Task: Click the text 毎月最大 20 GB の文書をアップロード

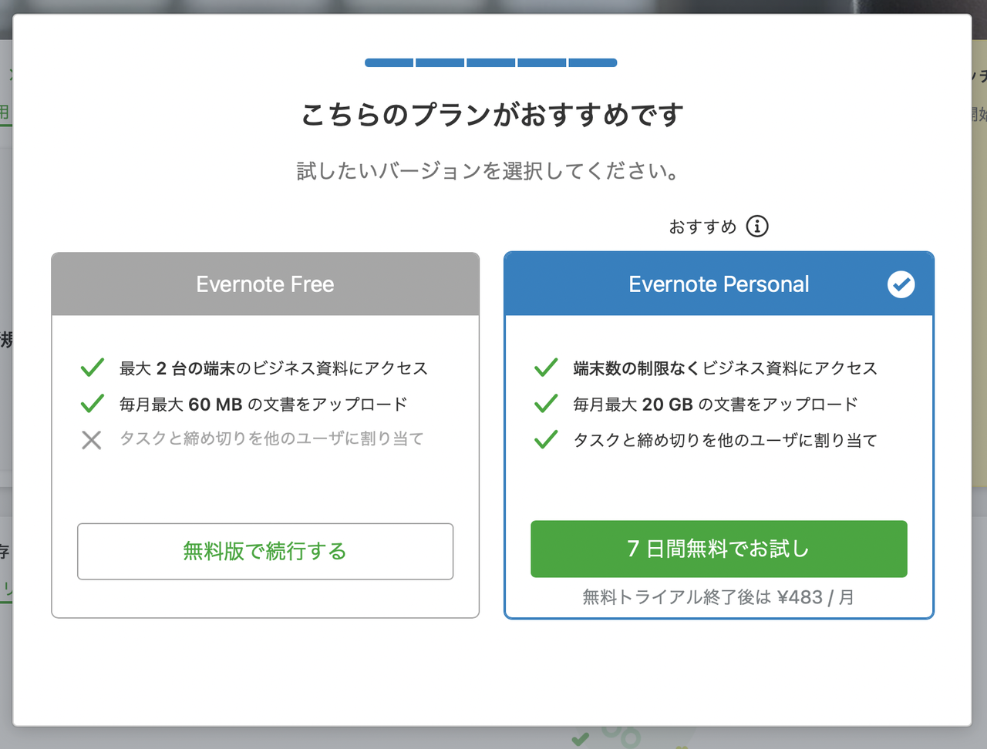Action: (716, 405)
